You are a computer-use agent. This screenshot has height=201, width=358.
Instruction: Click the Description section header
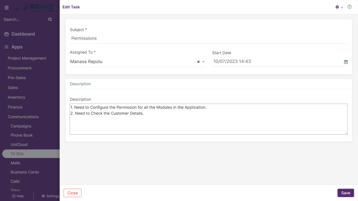[80, 84]
